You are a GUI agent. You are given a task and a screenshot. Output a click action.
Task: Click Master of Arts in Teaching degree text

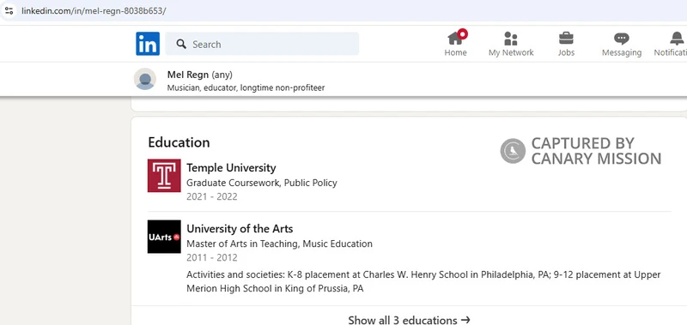pyautogui.click(x=280, y=244)
